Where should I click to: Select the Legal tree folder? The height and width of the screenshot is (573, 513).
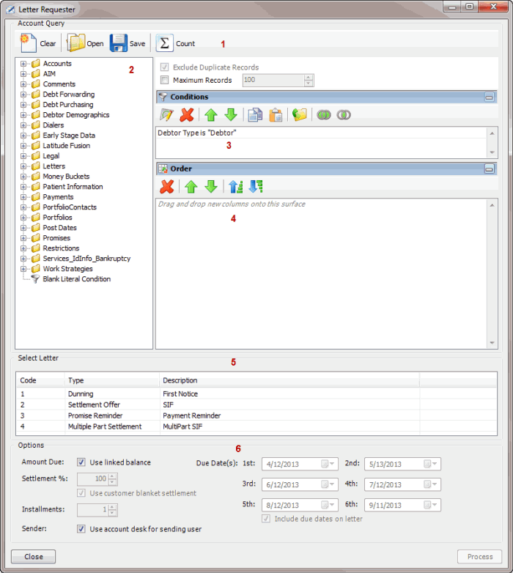pyautogui.click(x=51, y=156)
